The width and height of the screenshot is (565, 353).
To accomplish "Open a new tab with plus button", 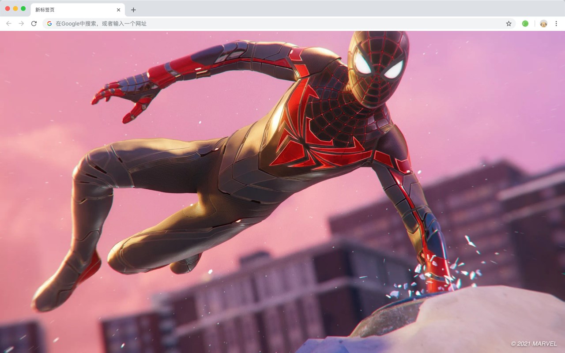I will (133, 10).
